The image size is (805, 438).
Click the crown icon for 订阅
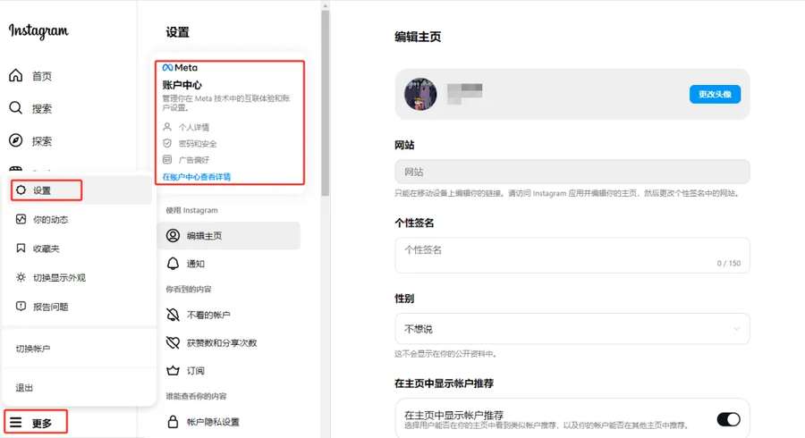click(173, 370)
